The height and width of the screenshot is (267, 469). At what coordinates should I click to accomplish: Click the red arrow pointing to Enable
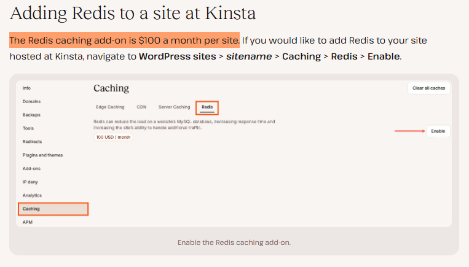(409, 131)
